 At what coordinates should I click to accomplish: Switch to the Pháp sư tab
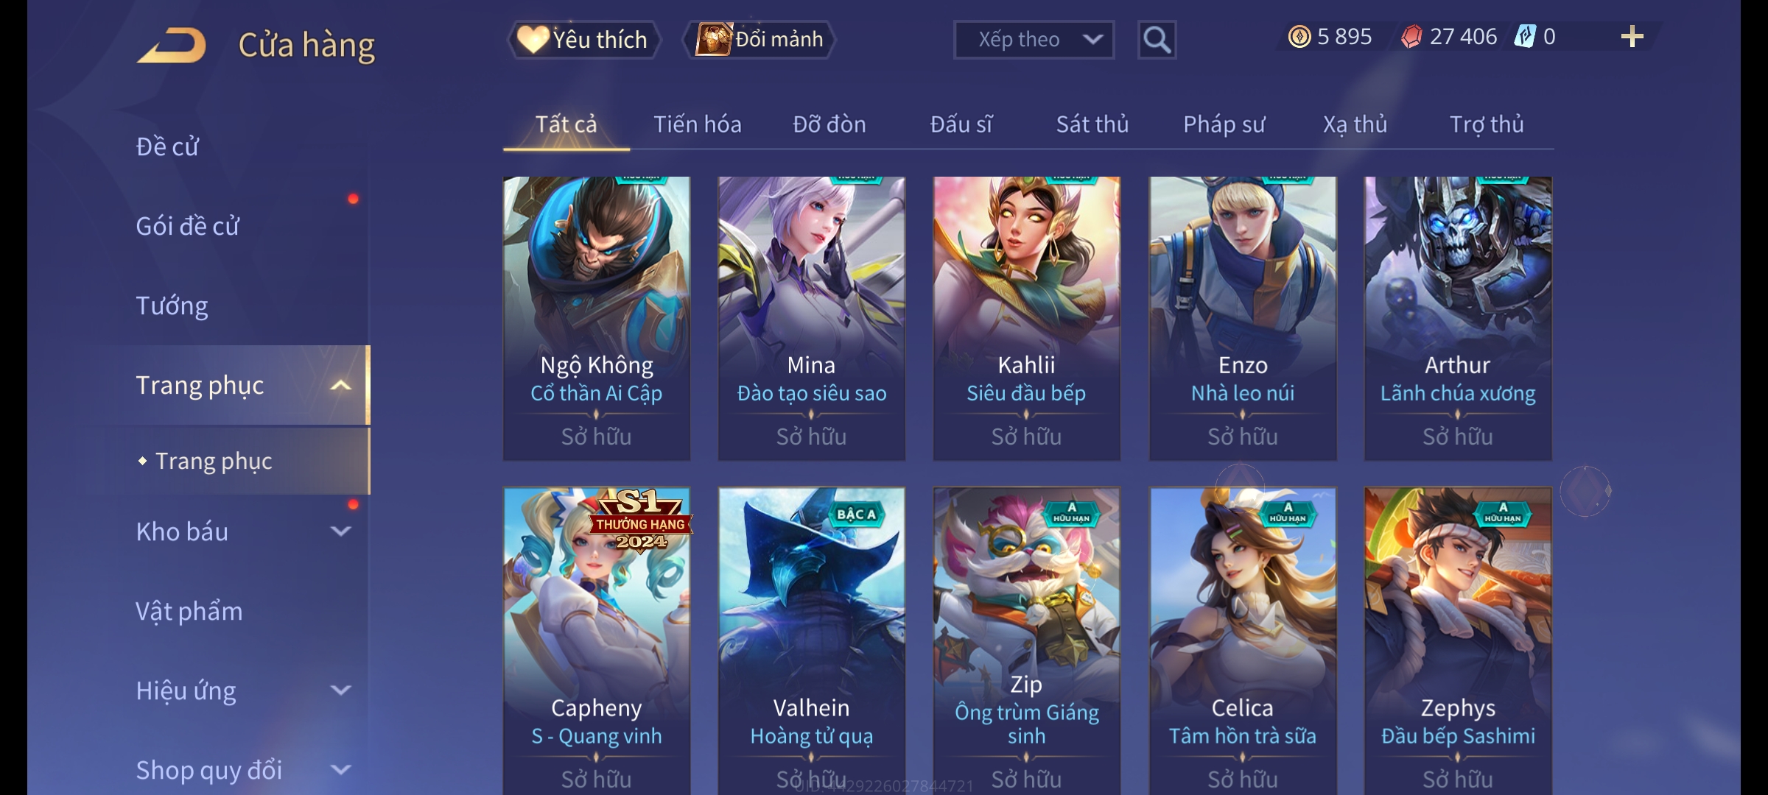(1224, 124)
